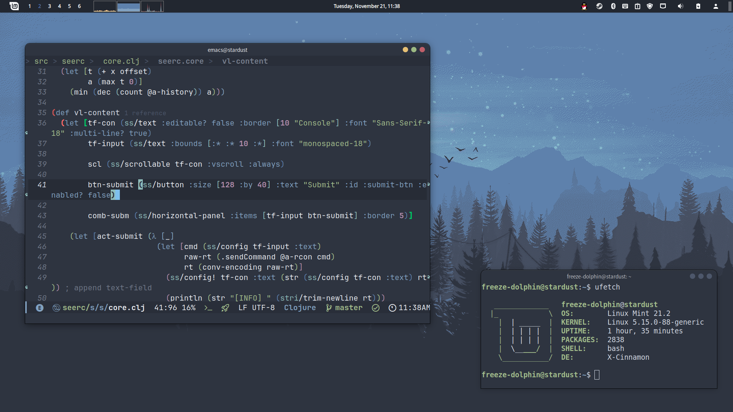Click the vl-content breadcrumb segment
The height and width of the screenshot is (412, 733).
point(245,61)
